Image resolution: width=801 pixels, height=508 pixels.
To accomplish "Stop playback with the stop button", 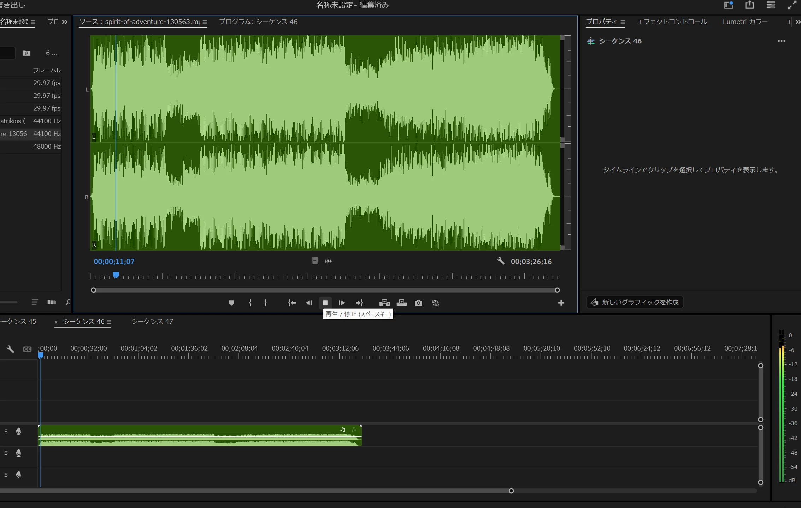I will [325, 303].
